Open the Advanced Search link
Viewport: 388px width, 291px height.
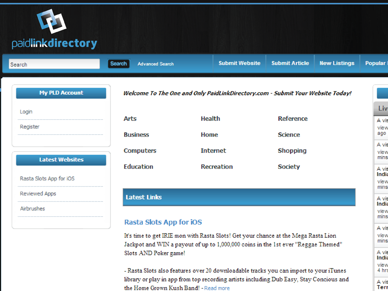point(156,64)
